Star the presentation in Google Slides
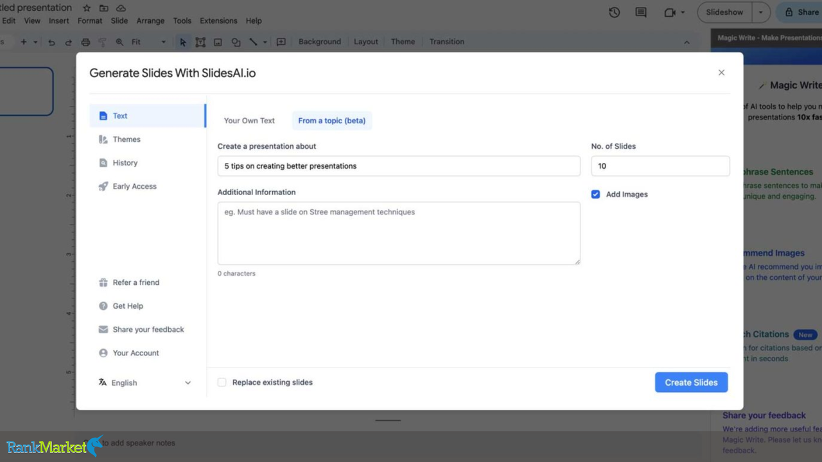The width and height of the screenshot is (822, 462). (87, 8)
